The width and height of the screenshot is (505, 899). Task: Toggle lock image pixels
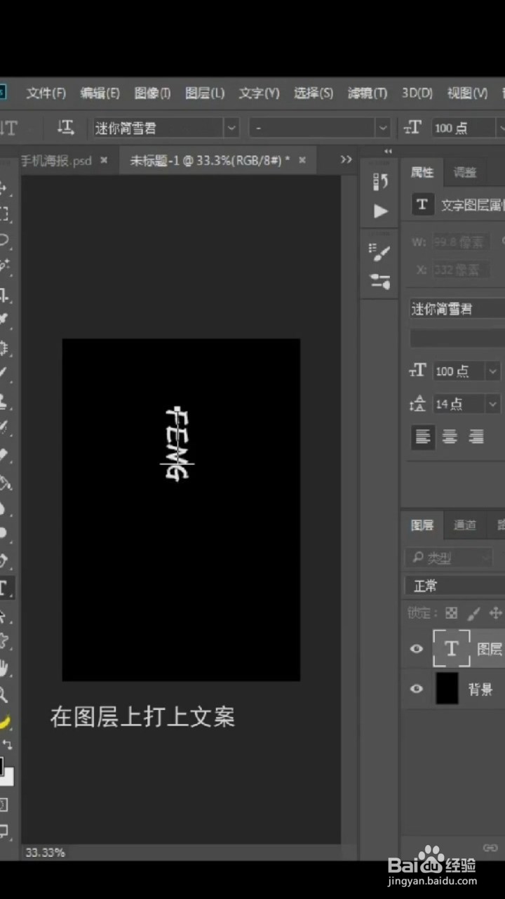(x=473, y=613)
